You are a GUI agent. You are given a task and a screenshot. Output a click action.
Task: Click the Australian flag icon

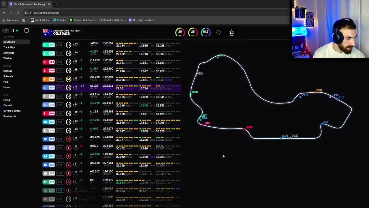tap(47, 32)
